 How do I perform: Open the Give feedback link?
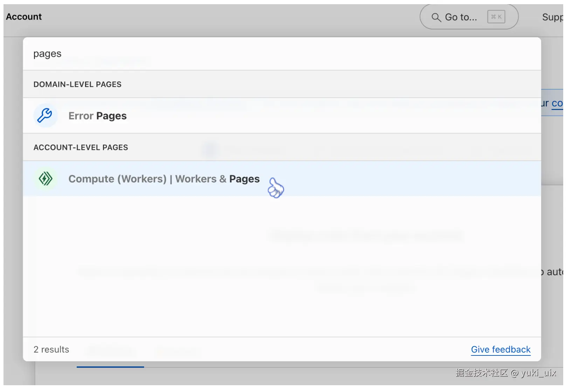click(x=501, y=349)
